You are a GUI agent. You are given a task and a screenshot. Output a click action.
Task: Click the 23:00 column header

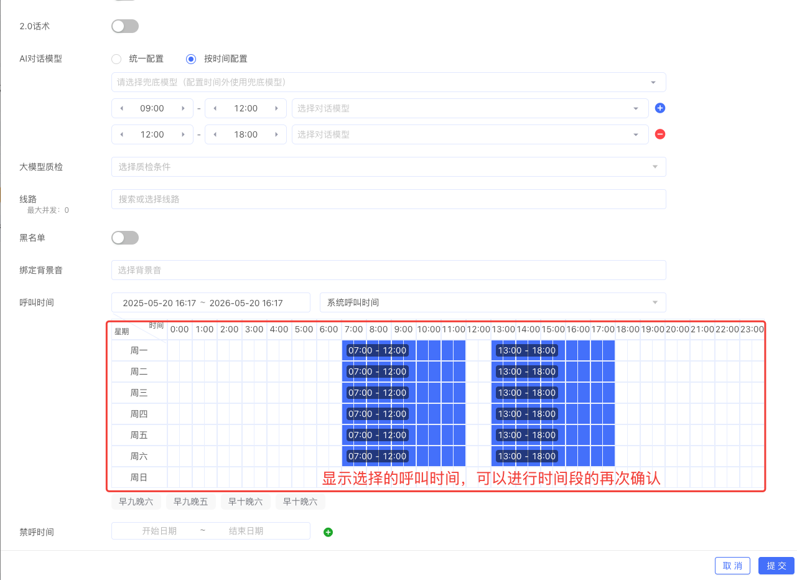[752, 329]
